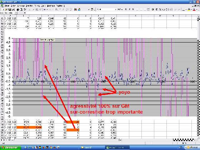This screenshot has height=150, width=200.
Task: Toggle Align Left formatting
Action: [137, 9]
